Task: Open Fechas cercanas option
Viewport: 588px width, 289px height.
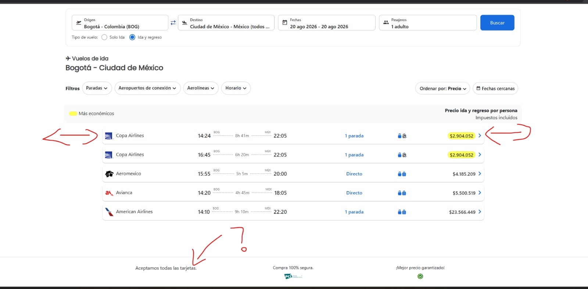Action: 495,88
